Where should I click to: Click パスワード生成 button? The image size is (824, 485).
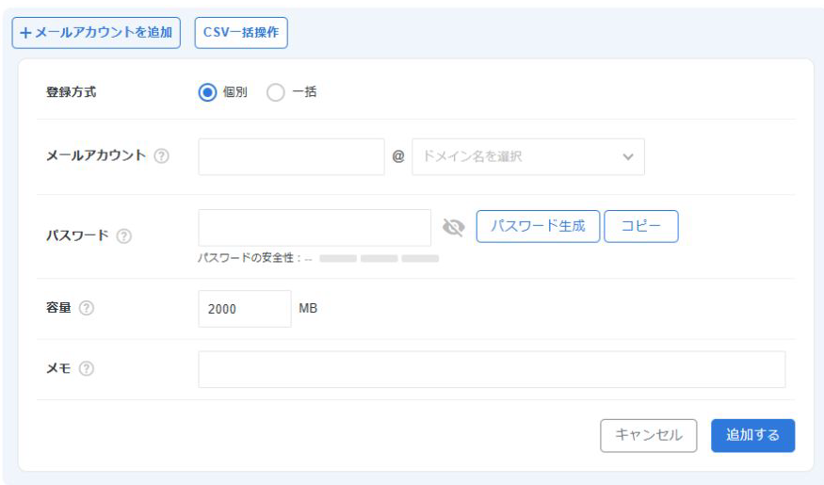point(538,226)
